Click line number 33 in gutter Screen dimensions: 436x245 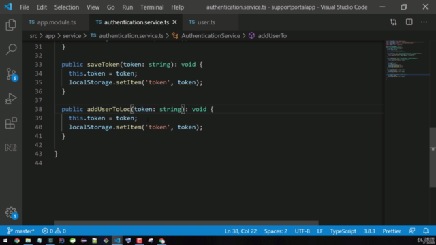[38, 65]
